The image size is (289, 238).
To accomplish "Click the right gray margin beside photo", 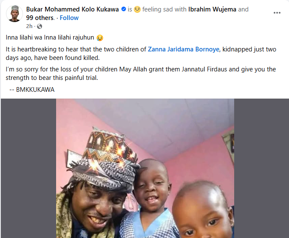I will point(261,168).
